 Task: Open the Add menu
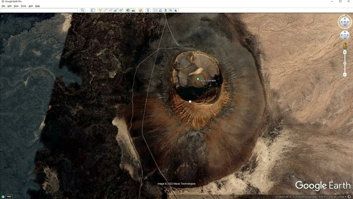coord(31,6)
